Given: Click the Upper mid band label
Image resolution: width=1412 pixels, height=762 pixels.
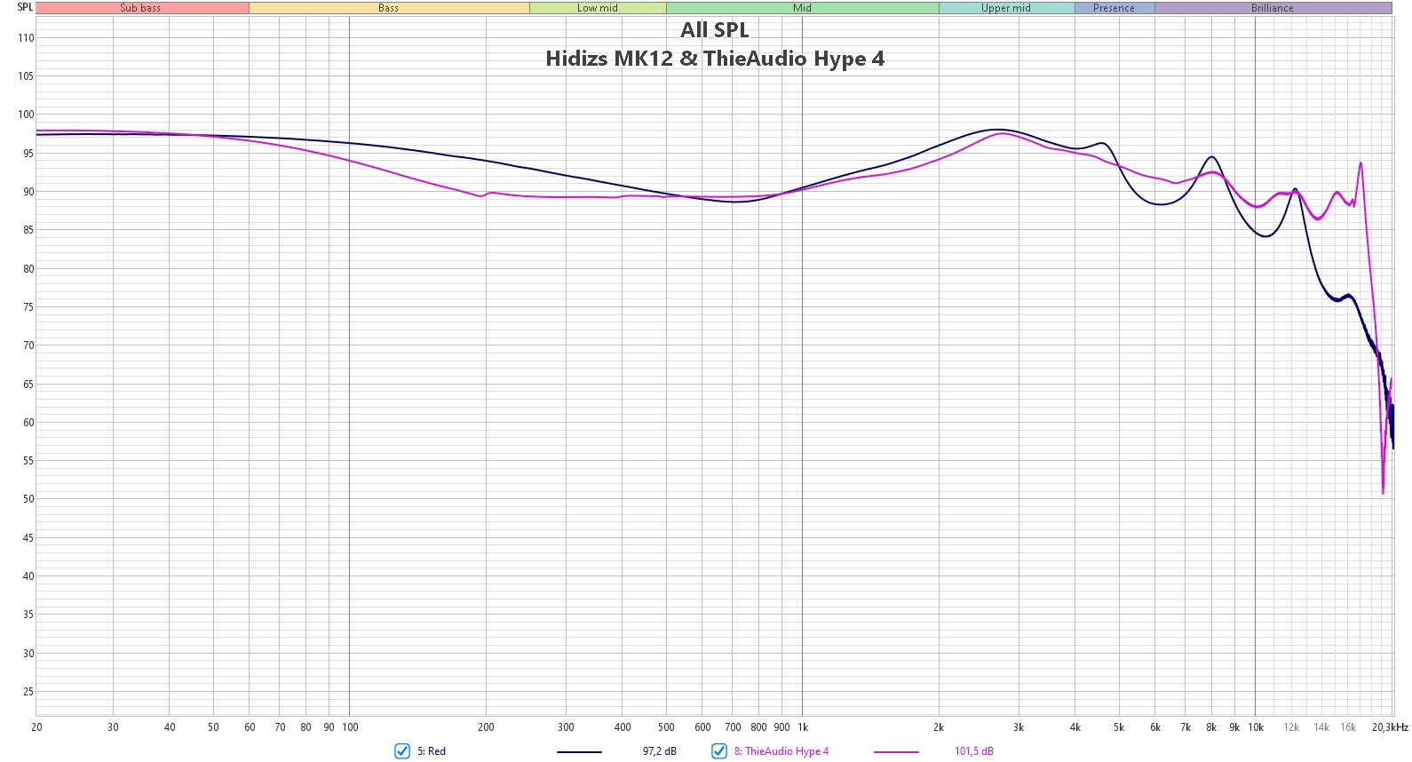Looking at the screenshot, I should click(1006, 8).
